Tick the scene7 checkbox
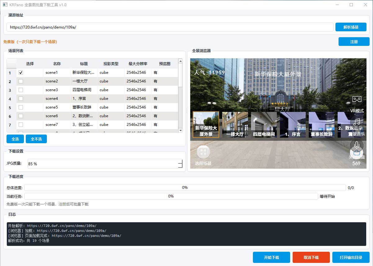The height and width of the screenshot is (266, 373). tap(21, 125)
